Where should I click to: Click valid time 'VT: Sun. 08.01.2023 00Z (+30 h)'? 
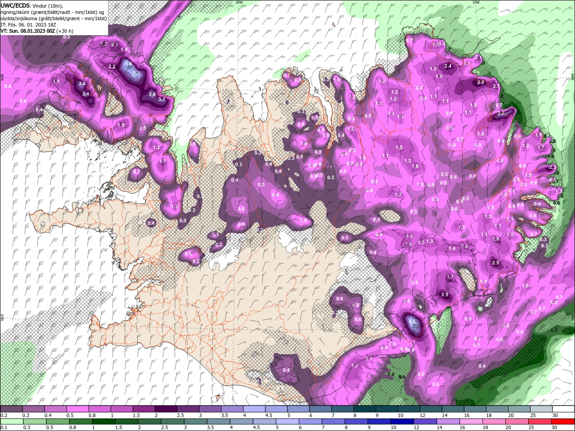[37, 31]
